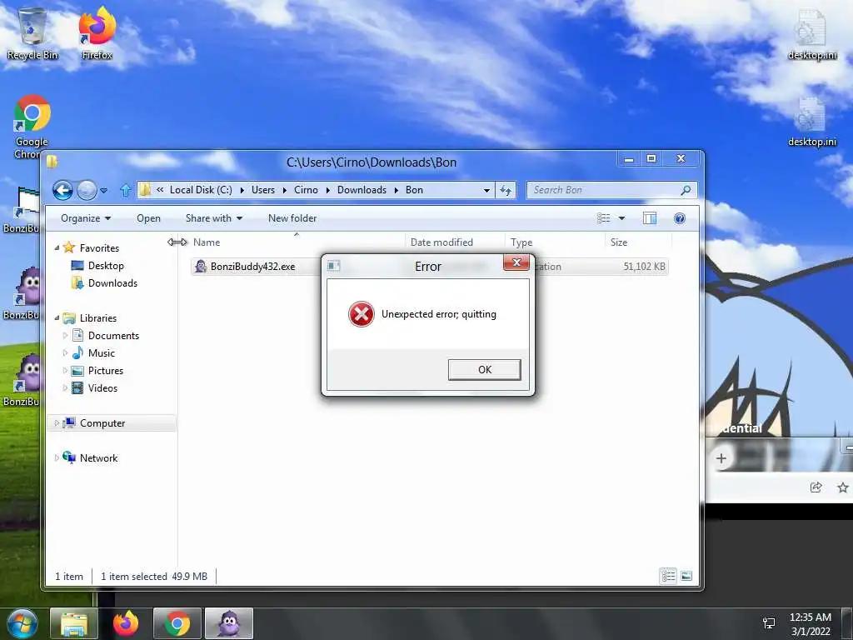Open the Documents library
Screen dimensions: 853x640
click(113, 335)
